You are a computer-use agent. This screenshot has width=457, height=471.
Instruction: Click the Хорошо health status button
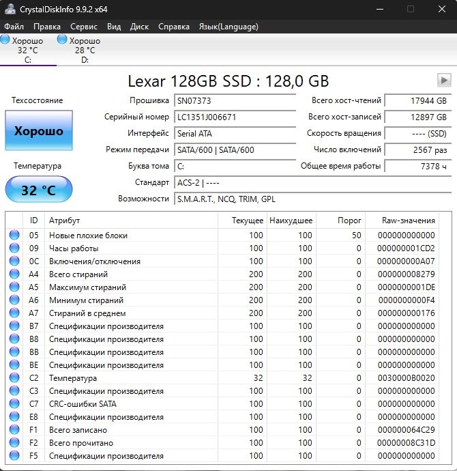coord(39,130)
